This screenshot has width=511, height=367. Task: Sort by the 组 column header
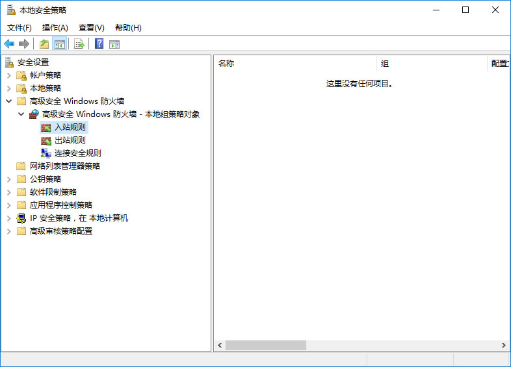coord(432,64)
